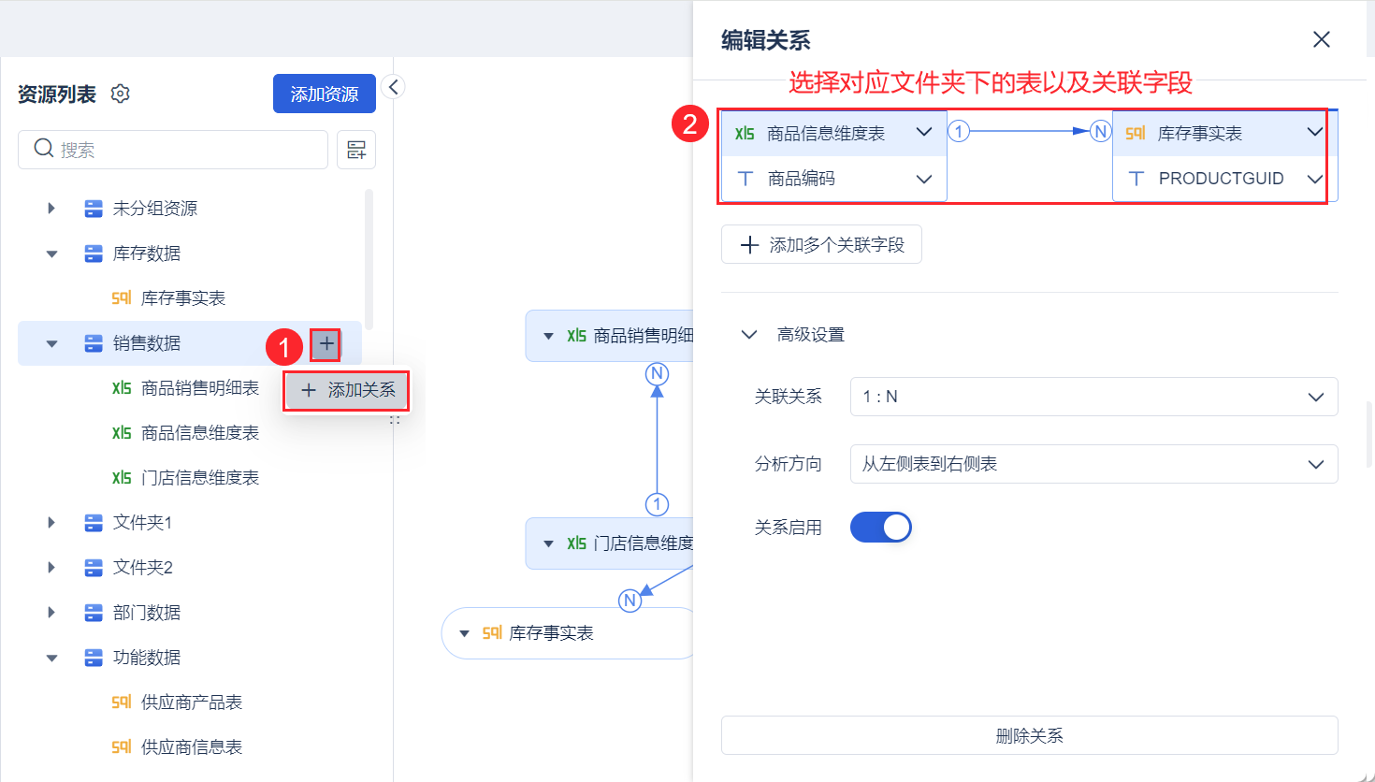Screen dimensions: 1375x782
Task: Click 部门数据 folder icon
Action: click(94, 613)
